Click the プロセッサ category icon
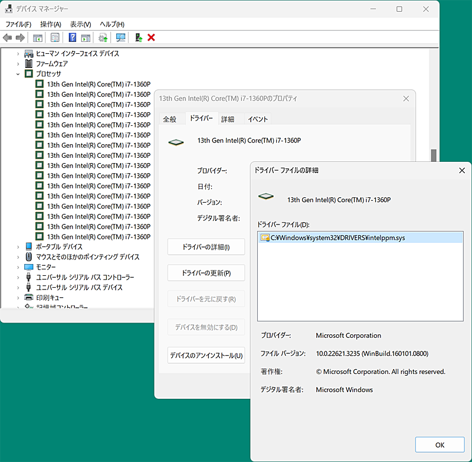The image size is (472, 462). [x=28, y=73]
